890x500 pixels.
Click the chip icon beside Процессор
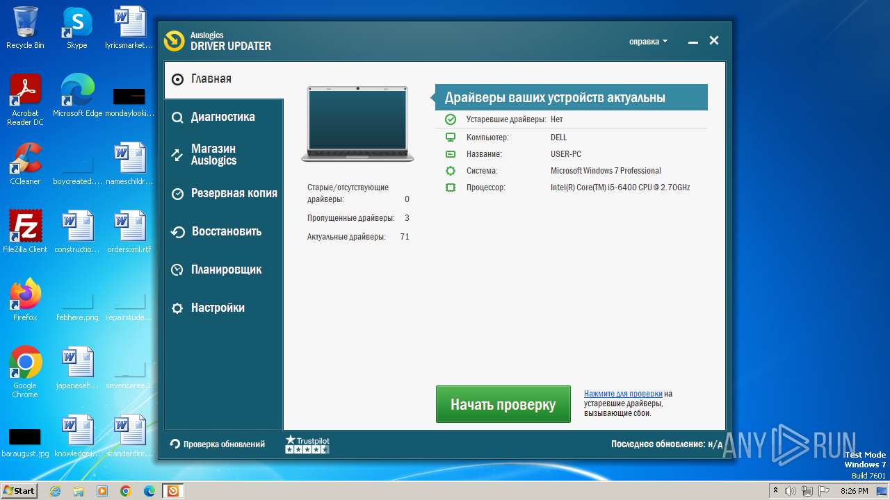click(x=451, y=187)
